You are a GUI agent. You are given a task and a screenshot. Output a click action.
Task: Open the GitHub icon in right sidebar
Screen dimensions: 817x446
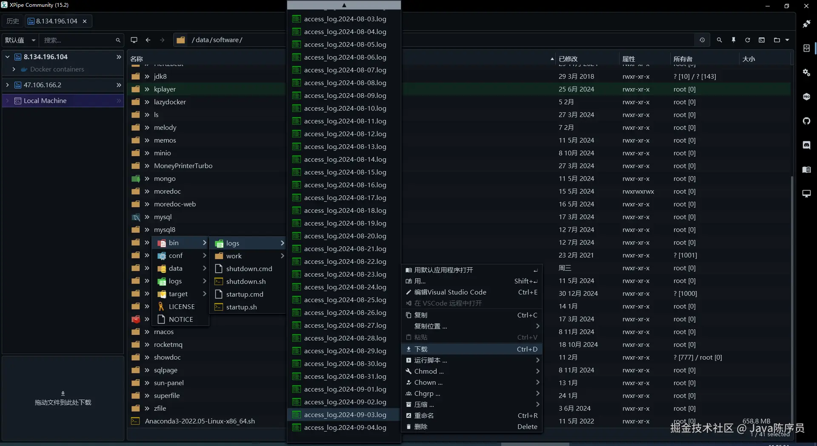coord(806,121)
